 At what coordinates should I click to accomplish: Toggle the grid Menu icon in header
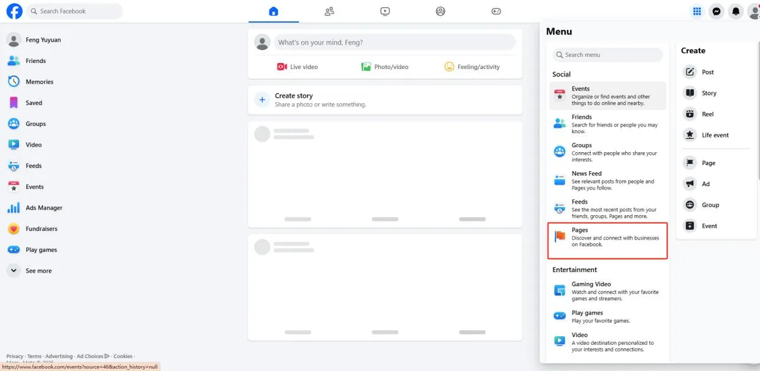(697, 11)
